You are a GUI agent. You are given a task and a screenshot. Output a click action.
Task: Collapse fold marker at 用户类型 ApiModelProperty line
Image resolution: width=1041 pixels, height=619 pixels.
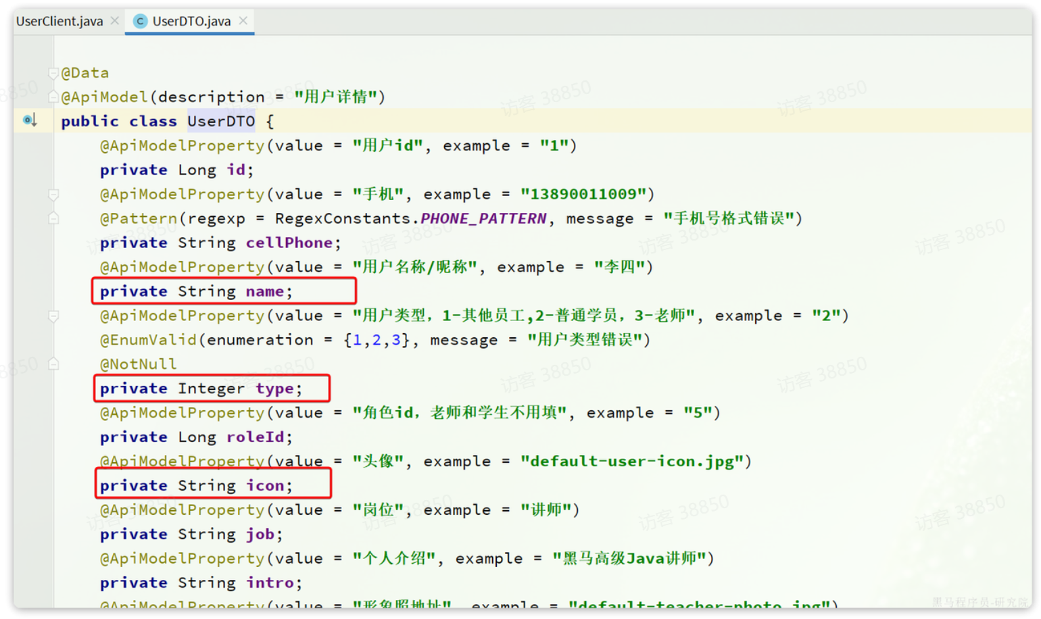point(53,316)
